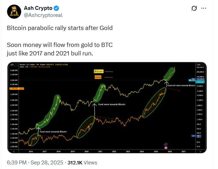Click the settings icon at chart bottom-right
Viewport: 218px width, 169px height.
point(201,151)
